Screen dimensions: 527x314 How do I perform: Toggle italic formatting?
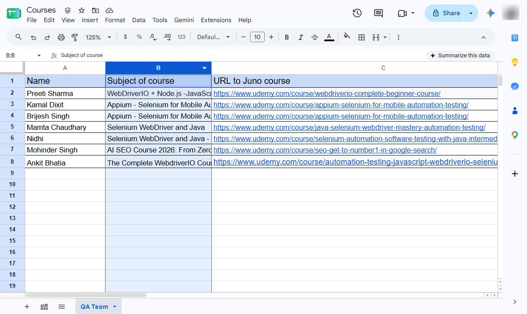pos(300,37)
